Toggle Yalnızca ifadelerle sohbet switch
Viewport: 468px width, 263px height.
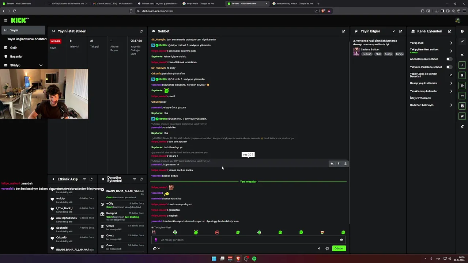pos(449,67)
